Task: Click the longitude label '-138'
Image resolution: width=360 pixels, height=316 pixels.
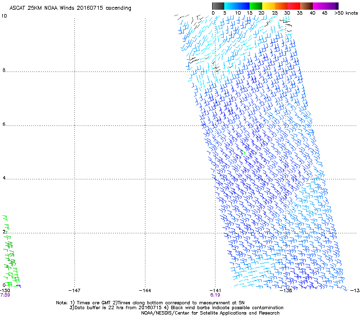Action: point(286,291)
